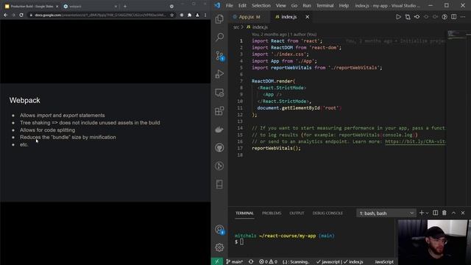Open the Chrome profile avatar

click(197, 15)
